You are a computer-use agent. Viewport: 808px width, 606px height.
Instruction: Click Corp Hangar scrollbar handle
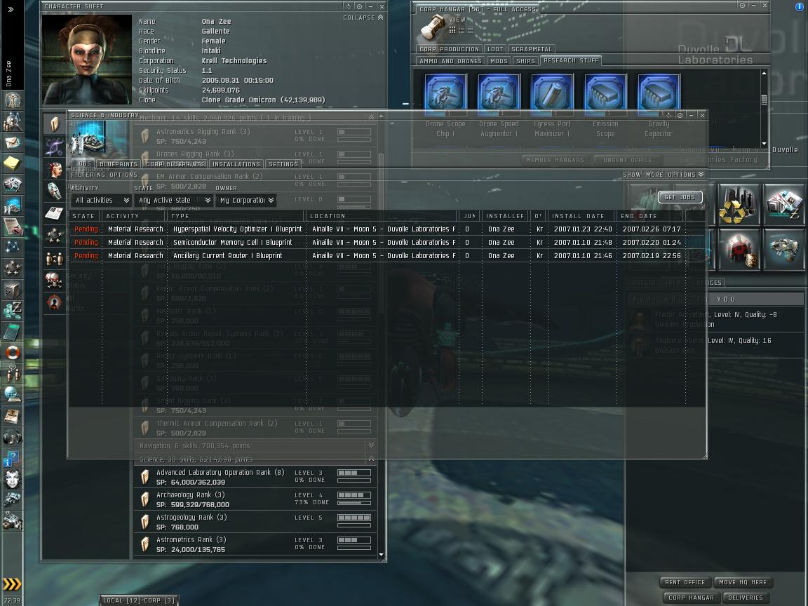tap(764, 100)
